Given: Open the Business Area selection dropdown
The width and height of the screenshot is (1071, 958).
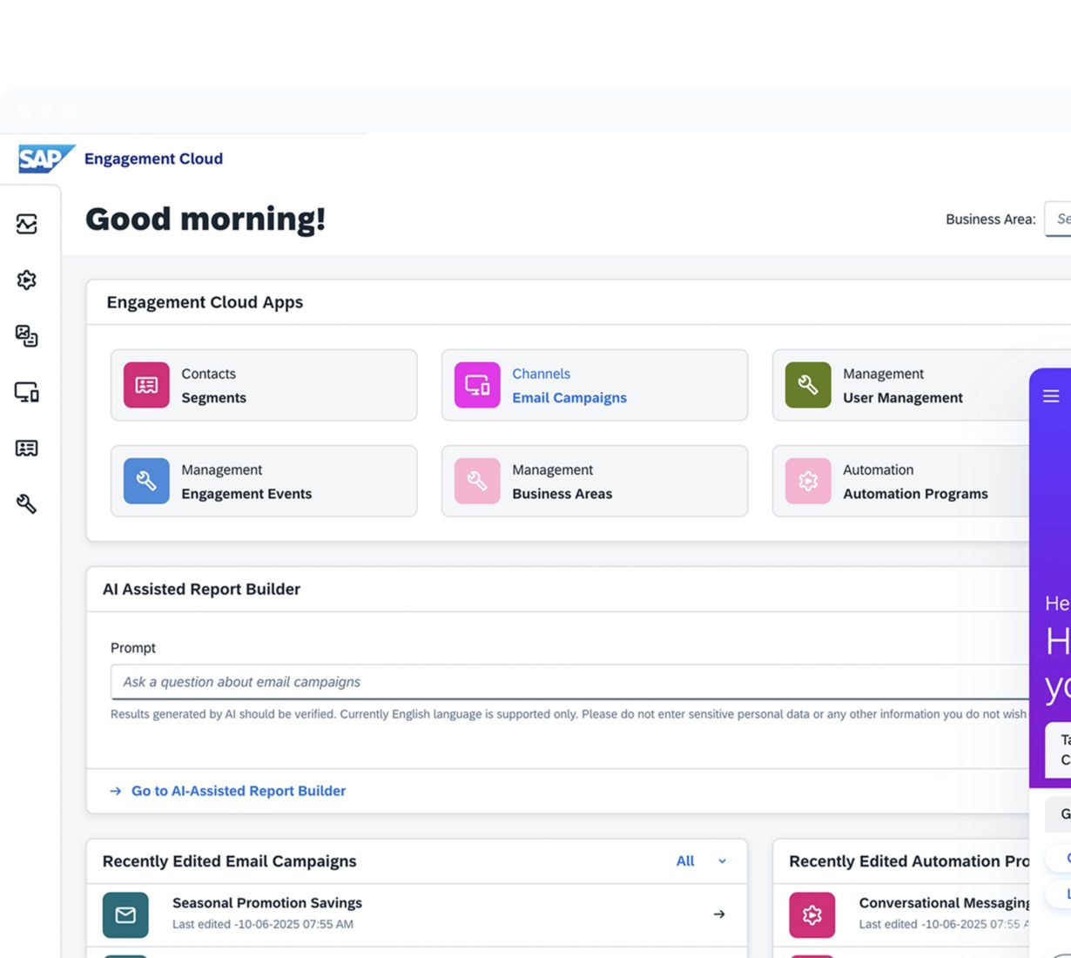Looking at the screenshot, I should pos(1058,219).
